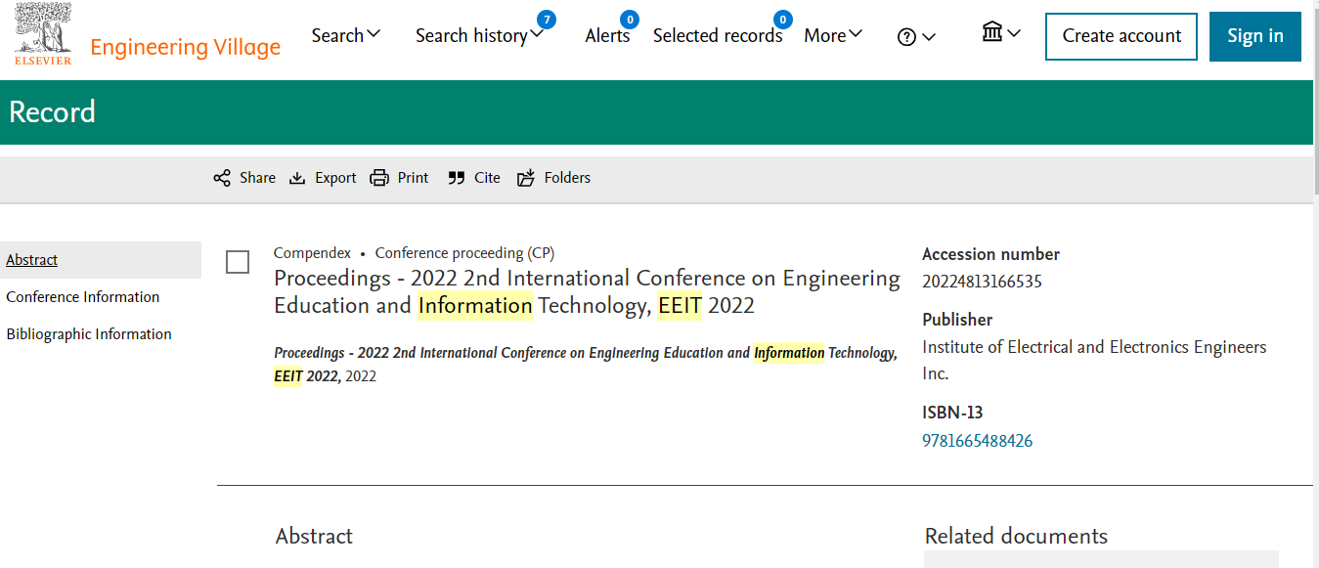This screenshot has height=568, width=1319.
Task: Open the help question mark menu
Action: [x=916, y=36]
